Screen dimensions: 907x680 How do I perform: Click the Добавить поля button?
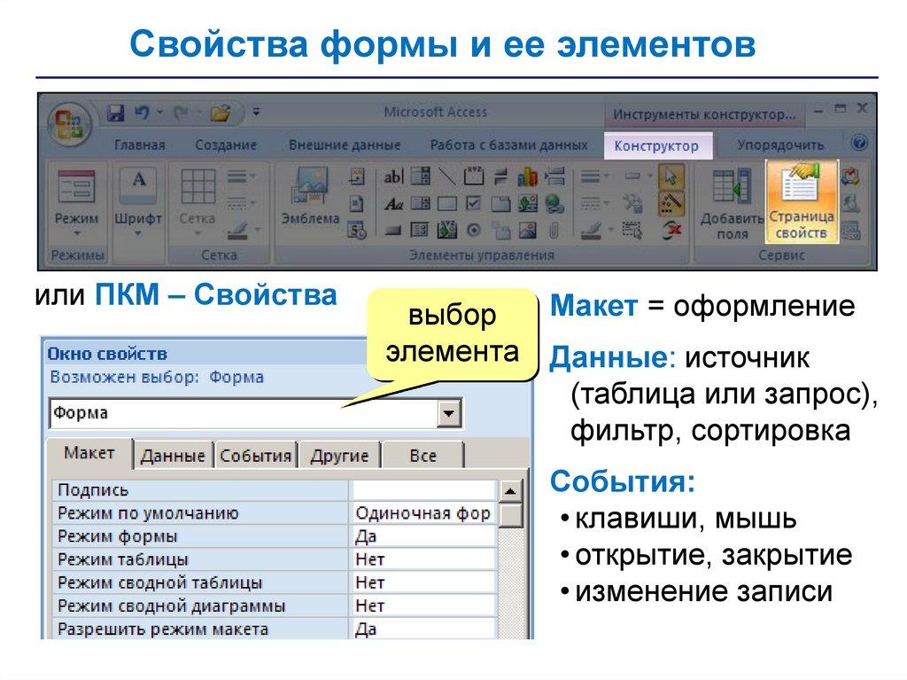click(x=732, y=203)
